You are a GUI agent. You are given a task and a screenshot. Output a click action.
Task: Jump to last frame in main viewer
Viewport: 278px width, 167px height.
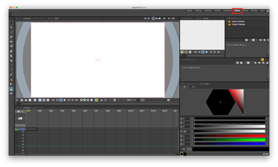point(77,100)
